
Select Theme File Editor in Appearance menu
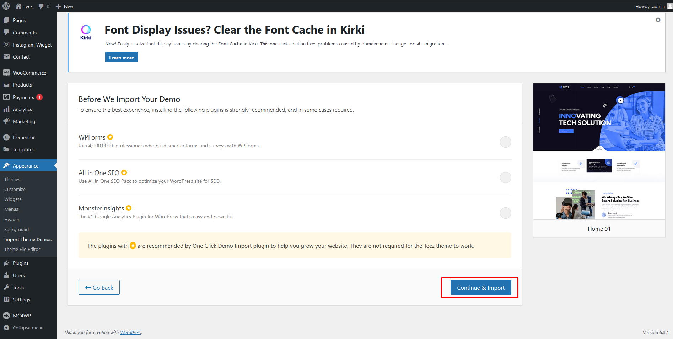pos(22,250)
